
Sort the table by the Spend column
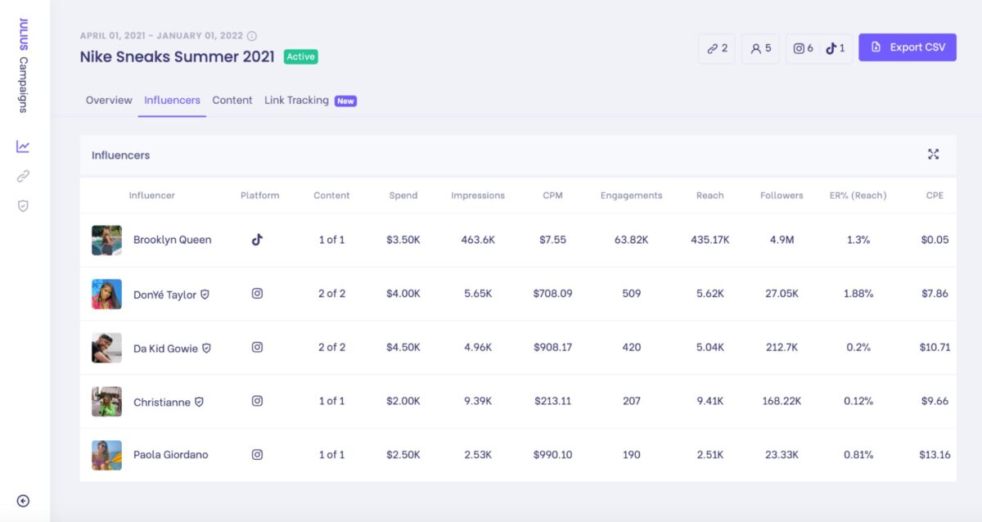pos(403,196)
